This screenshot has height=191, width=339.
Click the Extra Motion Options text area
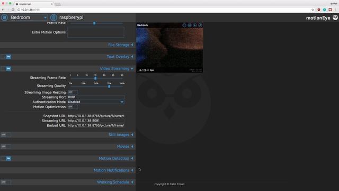coord(96,32)
